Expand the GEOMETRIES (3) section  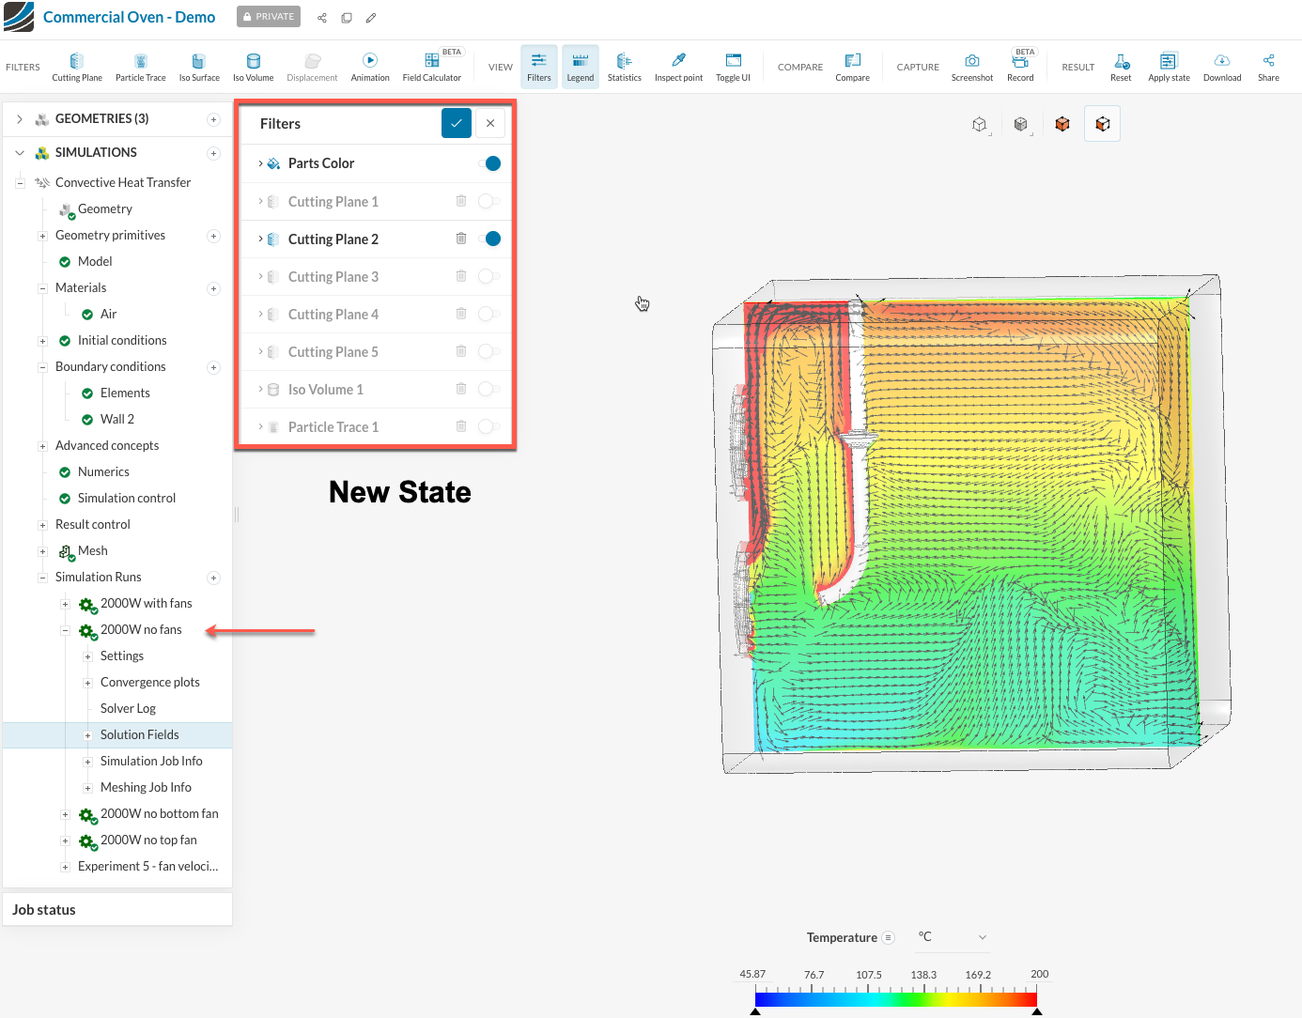click(20, 119)
